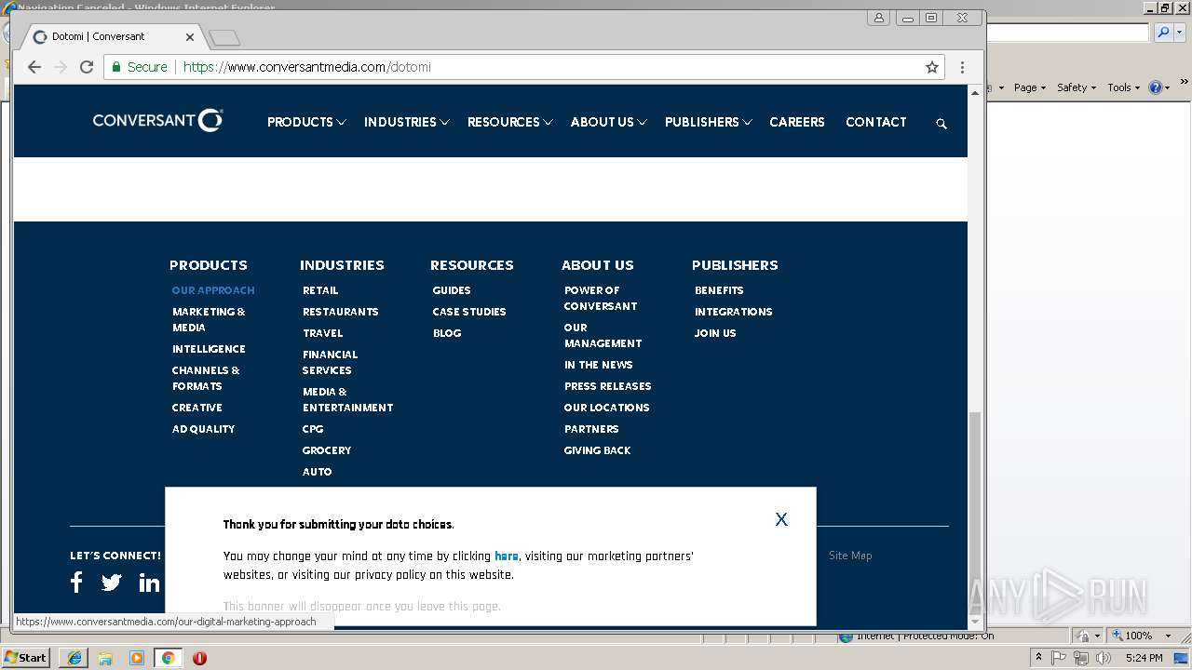Open the Financial Services link
Image resolution: width=1192 pixels, height=670 pixels.
[x=330, y=362]
